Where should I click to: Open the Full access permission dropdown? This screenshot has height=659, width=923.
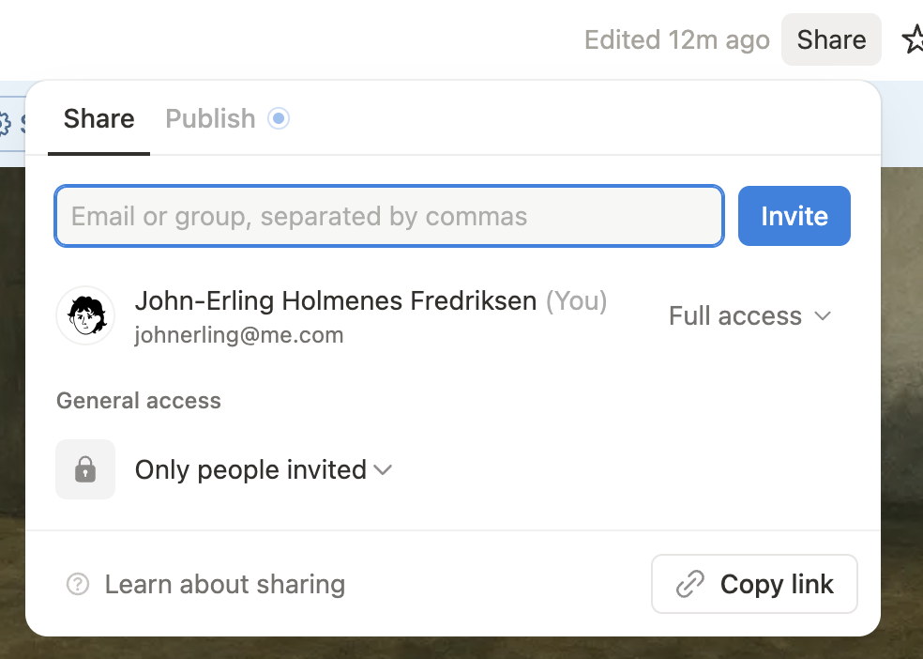(736, 316)
